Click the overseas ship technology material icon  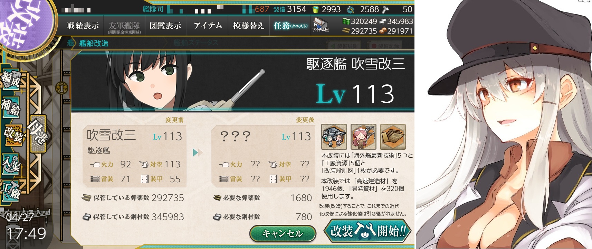pos(334,137)
